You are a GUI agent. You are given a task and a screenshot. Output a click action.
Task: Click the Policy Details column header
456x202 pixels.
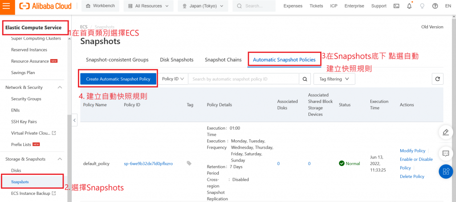tap(219, 105)
